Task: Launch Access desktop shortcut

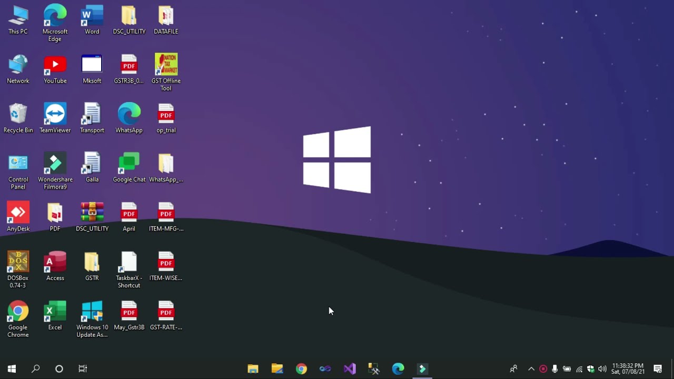Action: point(55,266)
